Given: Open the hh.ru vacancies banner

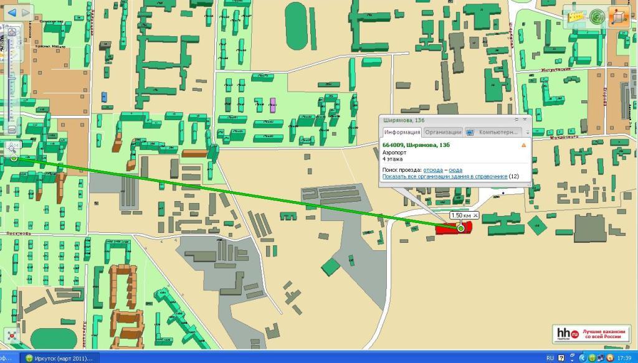Looking at the screenshot, I should (x=591, y=334).
